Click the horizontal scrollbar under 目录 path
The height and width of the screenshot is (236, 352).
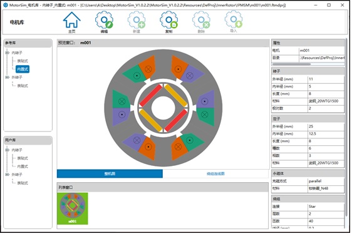(x=292, y=64)
